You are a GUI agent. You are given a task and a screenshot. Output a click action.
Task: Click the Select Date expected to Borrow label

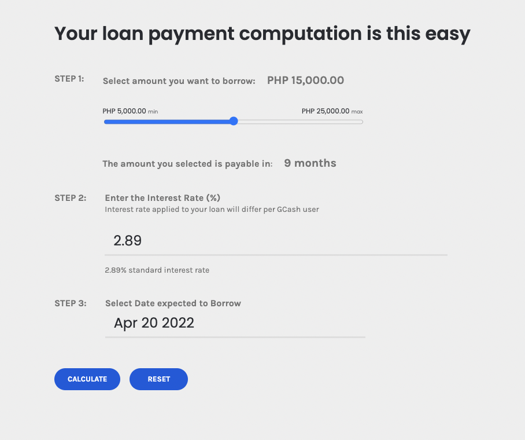pyautogui.click(x=172, y=303)
